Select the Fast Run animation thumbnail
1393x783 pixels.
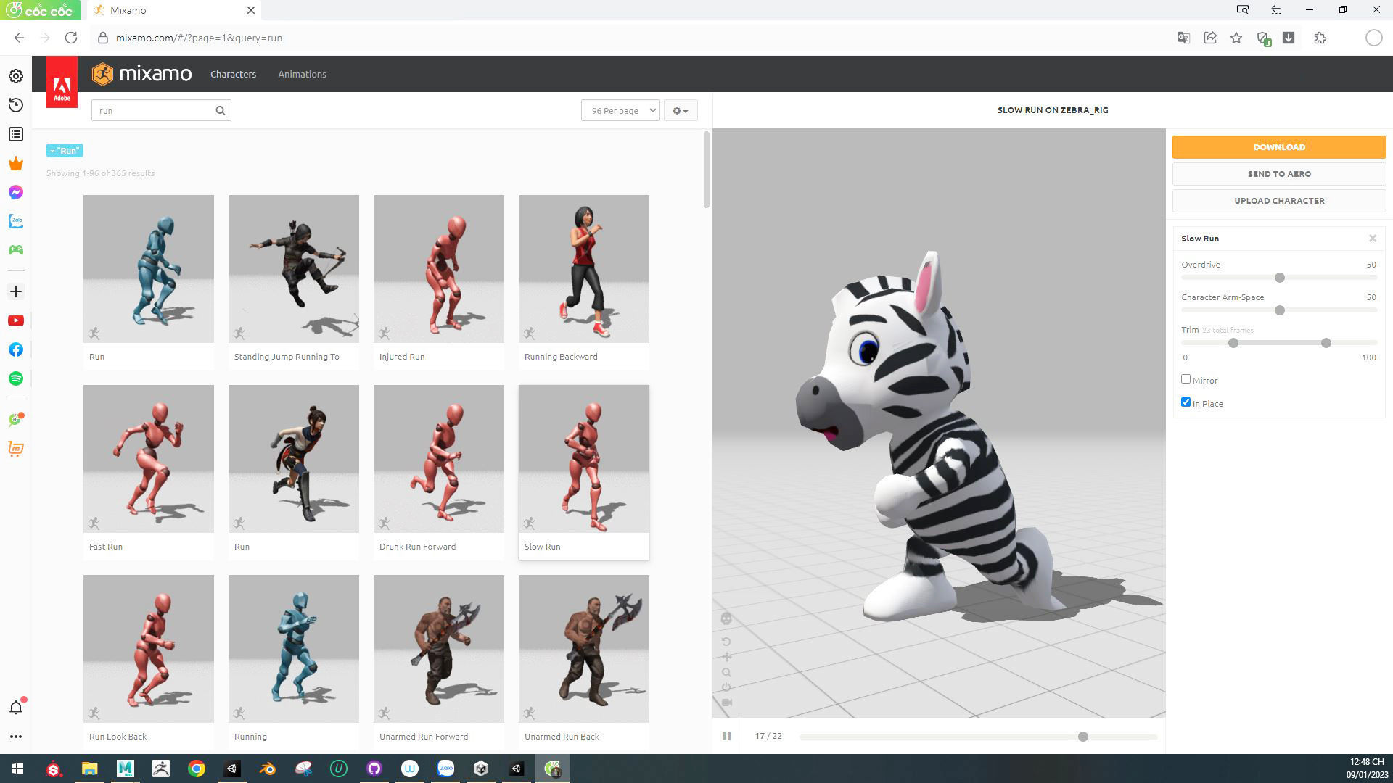coord(149,459)
